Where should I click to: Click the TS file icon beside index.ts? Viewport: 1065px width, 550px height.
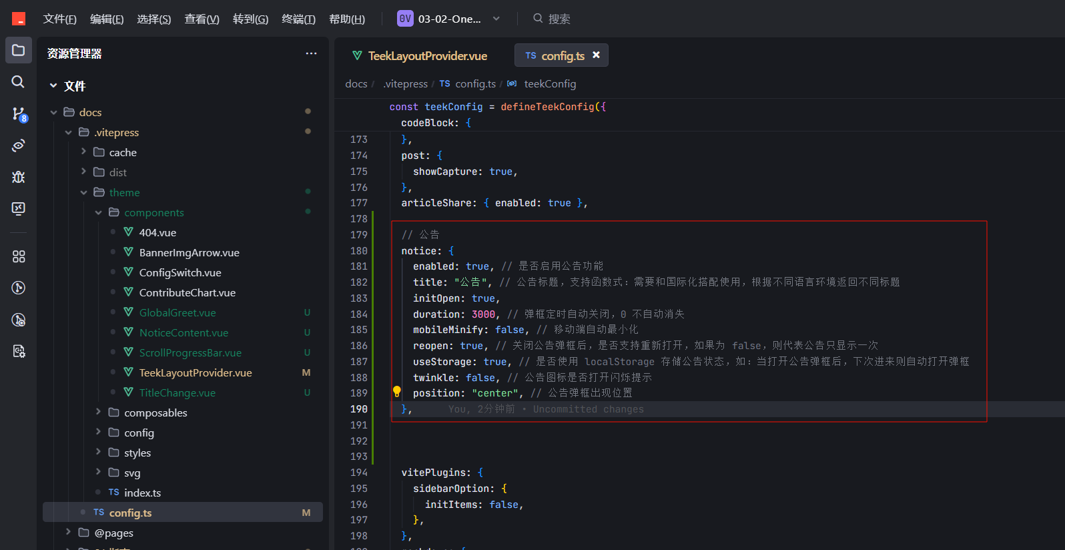(x=114, y=492)
